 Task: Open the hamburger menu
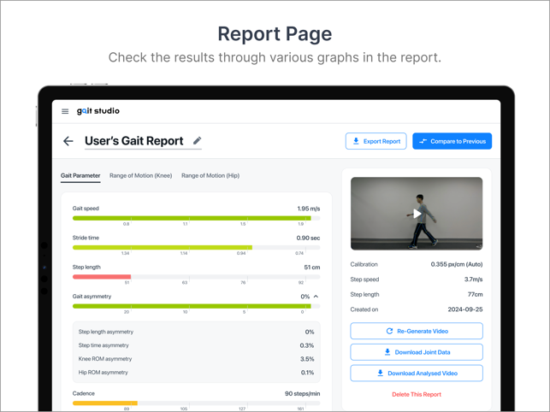[x=65, y=111]
